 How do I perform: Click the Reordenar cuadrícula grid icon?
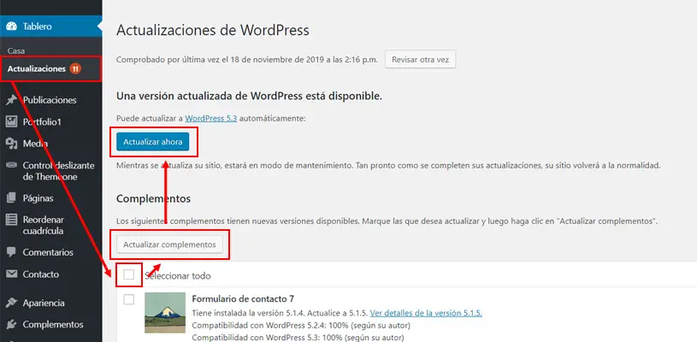click(x=12, y=220)
